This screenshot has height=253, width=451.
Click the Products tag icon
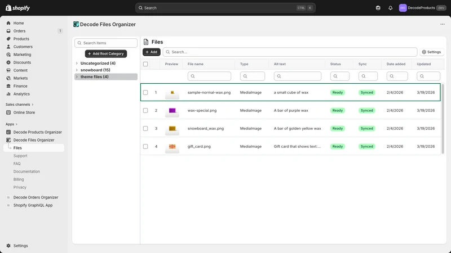click(8, 39)
